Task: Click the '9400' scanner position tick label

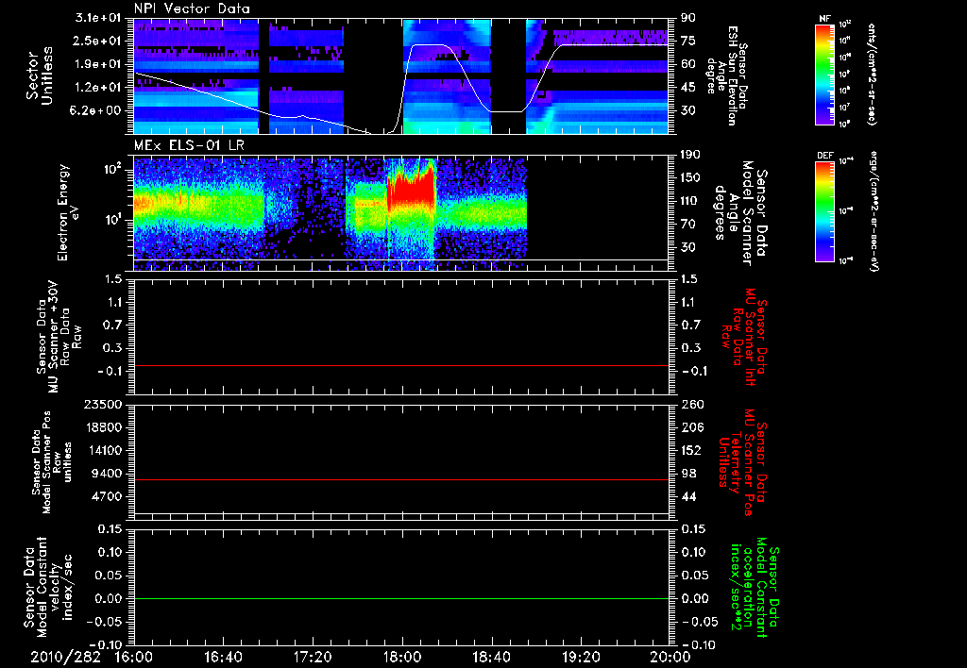Action: [x=106, y=474]
